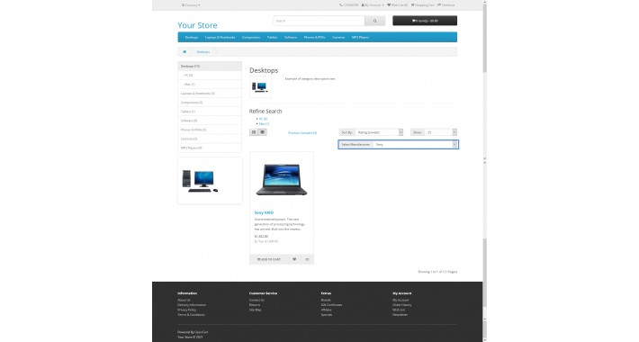Click the home breadcrumb icon
Image resolution: width=639 pixels, height=342 pixels.
(x=184, y=52)
